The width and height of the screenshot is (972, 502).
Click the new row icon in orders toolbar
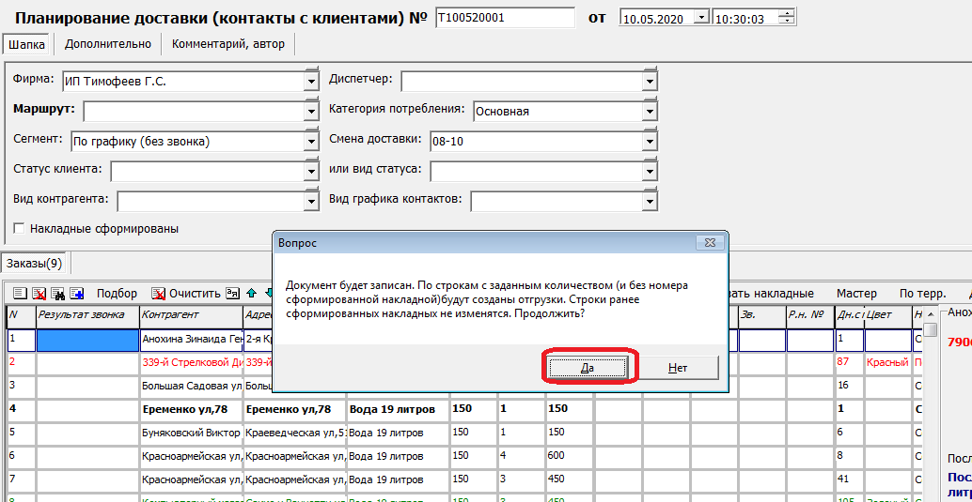pos(20,294)
